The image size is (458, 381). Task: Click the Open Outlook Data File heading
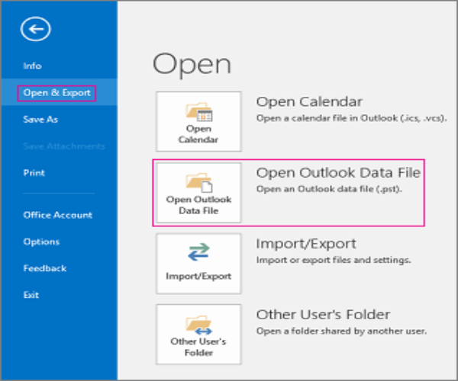[x=338, y=173]
